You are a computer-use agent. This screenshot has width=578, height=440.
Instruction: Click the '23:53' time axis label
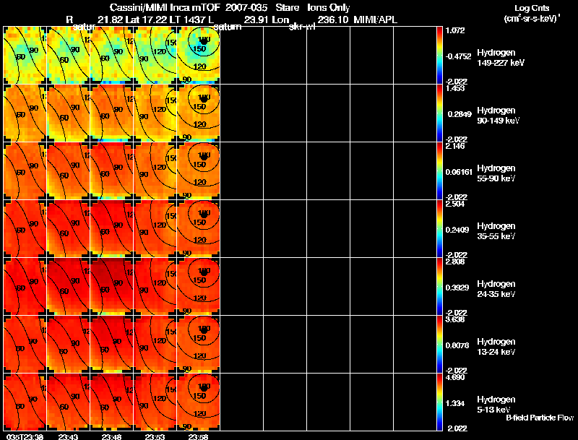pos(155,436)
